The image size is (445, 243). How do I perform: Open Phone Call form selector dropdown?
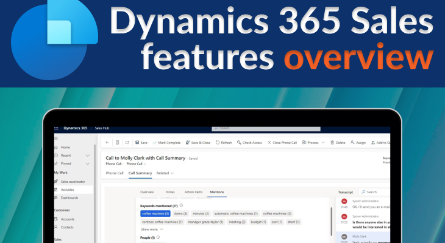click(x=136, y=164)
